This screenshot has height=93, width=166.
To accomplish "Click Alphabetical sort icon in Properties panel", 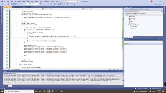I will pyautogui.click(x=127, y=44).
